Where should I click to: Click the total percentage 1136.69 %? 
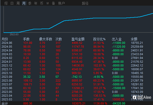100,103
